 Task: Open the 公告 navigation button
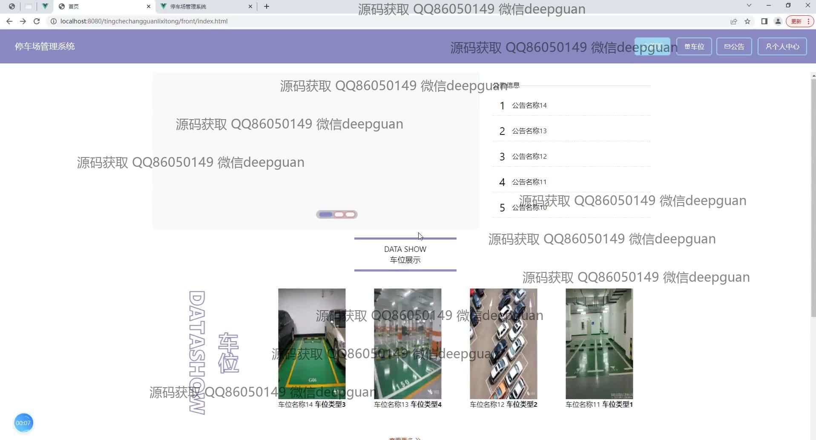point(734,46)
